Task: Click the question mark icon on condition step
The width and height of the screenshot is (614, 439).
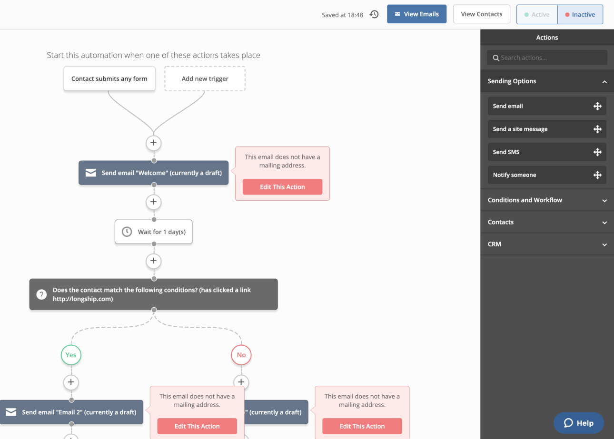Action: pyautogui.click(x=41, y=294)
